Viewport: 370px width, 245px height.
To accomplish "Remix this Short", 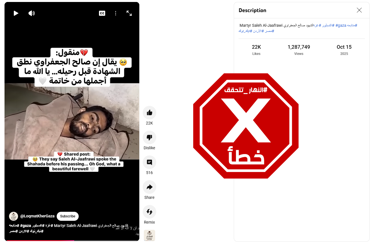I will pos(149,212).
